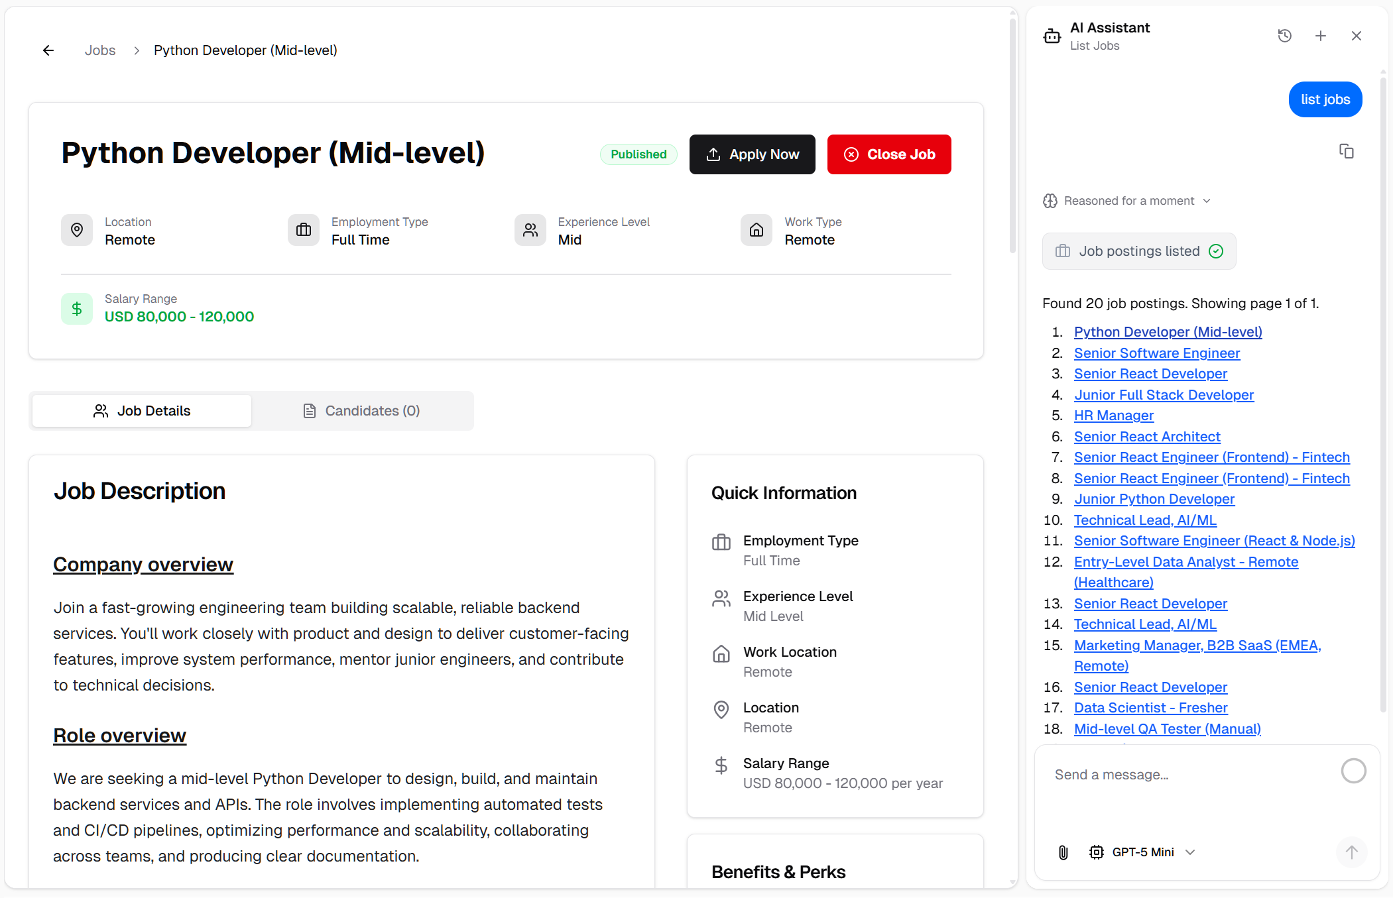Click the AI Assistant robot icon

[x=1052, y=36]
